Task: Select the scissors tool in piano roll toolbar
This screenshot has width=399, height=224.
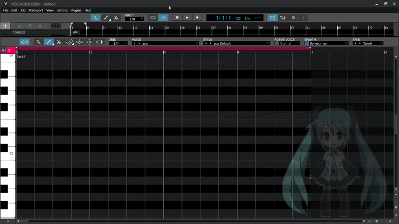Action: click(x=59, y=42)
